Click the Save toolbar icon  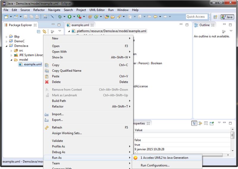tap(26, 17)
